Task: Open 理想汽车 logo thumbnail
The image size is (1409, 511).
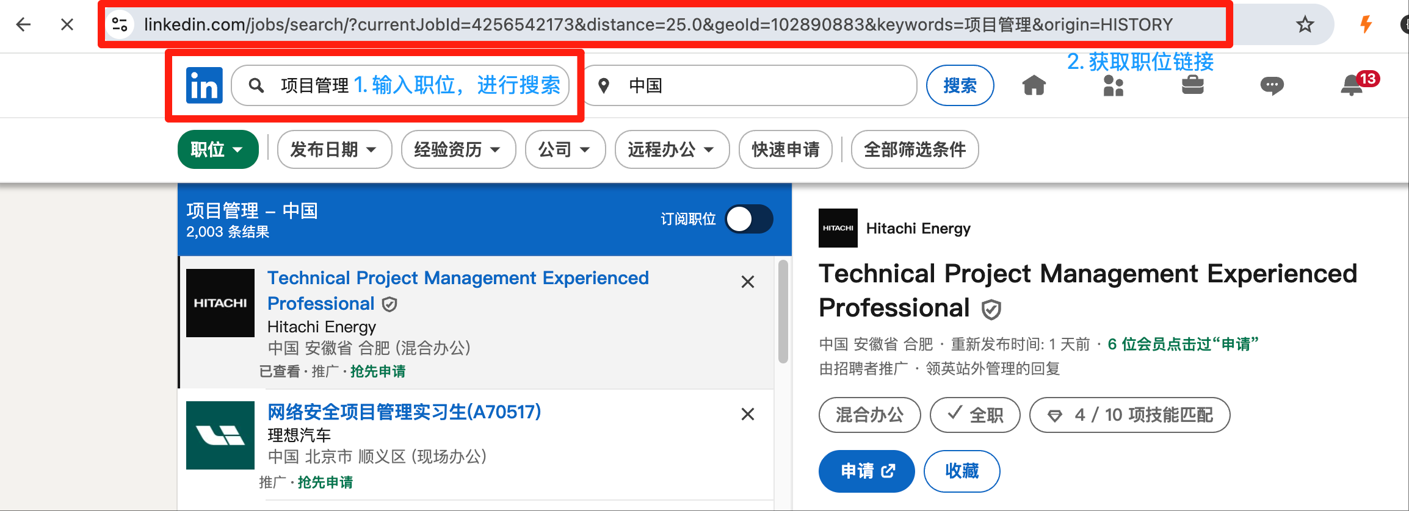Action: [x=220, y=435]
